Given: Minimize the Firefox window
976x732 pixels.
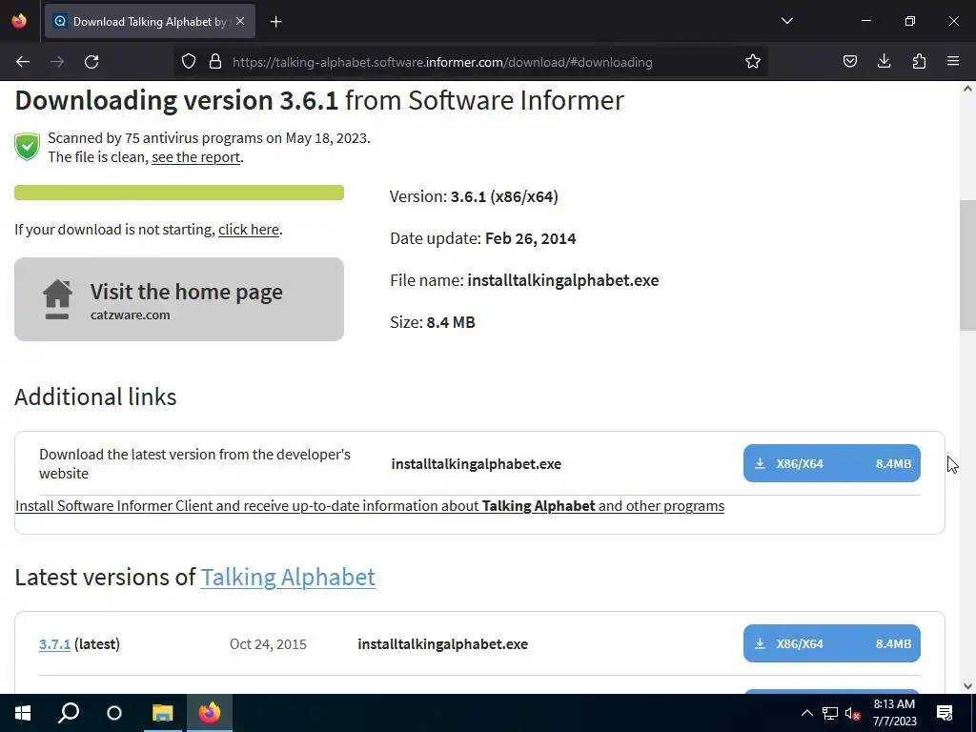Looking at the screenshot, I should click(x=866, y=21).
